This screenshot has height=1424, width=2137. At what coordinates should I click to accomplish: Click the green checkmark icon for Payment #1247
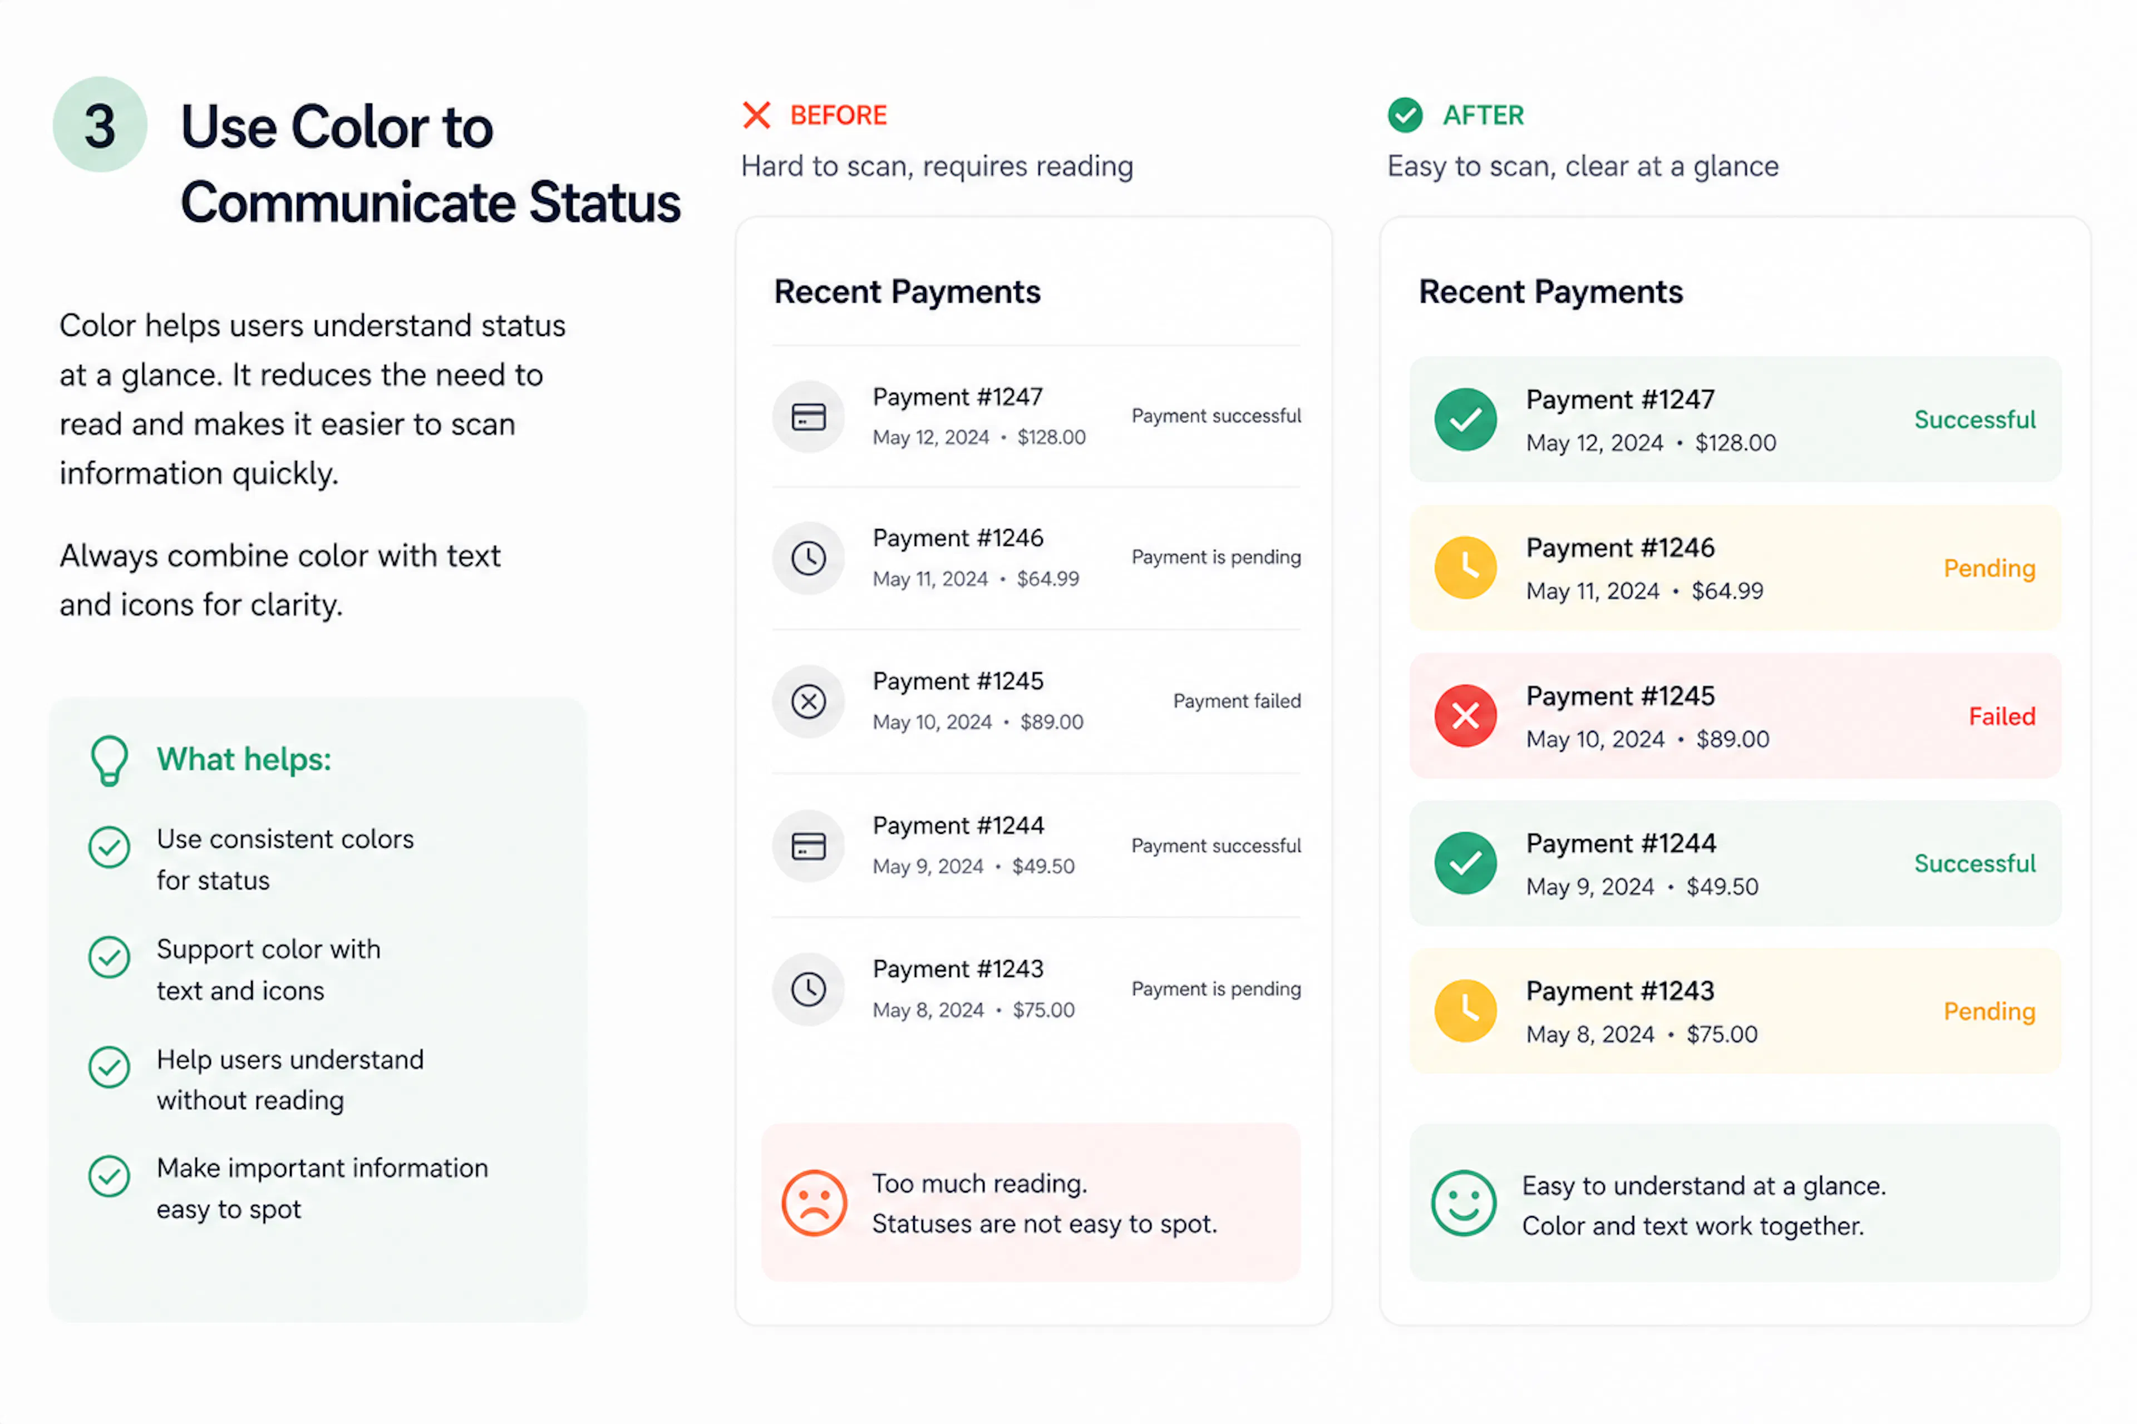[x=1465, y=419]
